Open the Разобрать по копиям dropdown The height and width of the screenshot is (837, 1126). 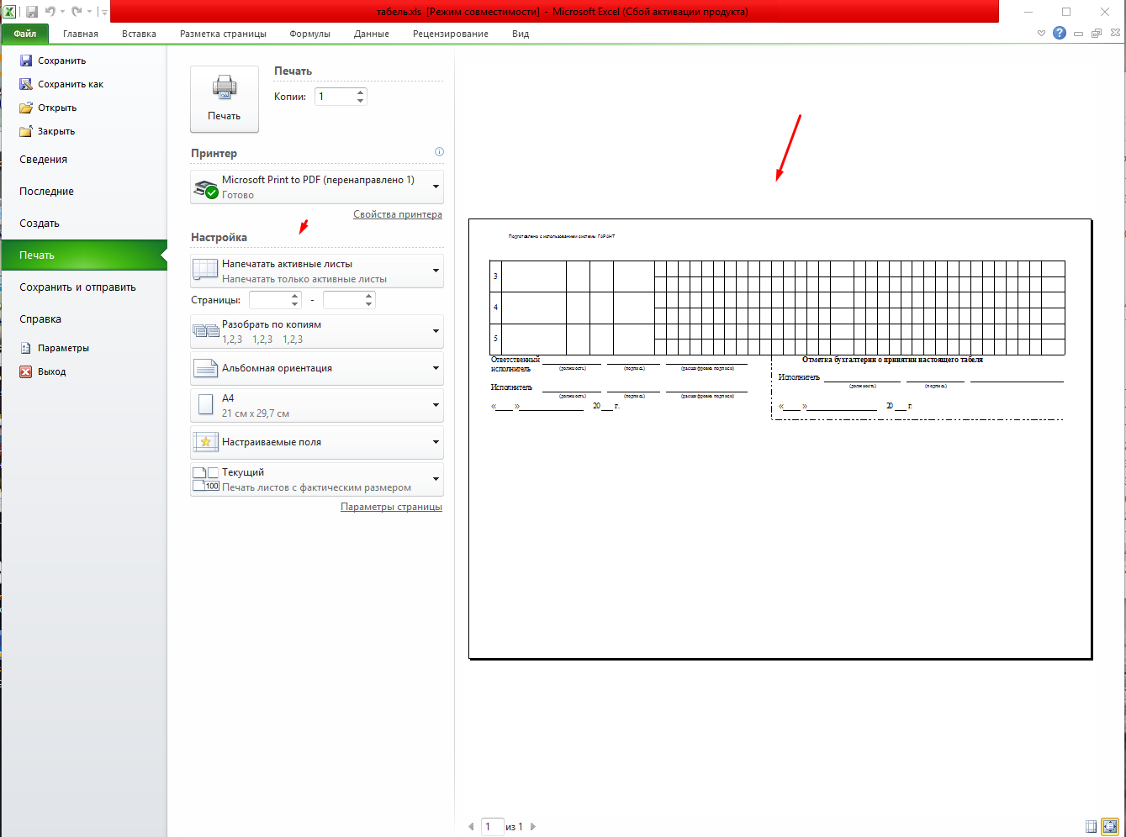click(x=317, y=332)
